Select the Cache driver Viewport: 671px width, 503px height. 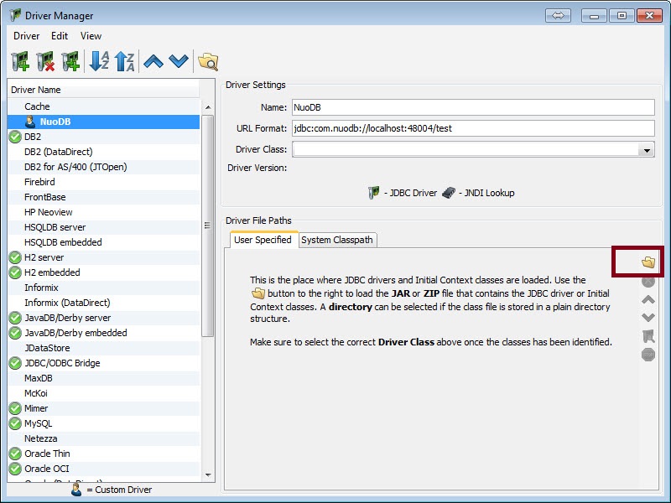103,106
